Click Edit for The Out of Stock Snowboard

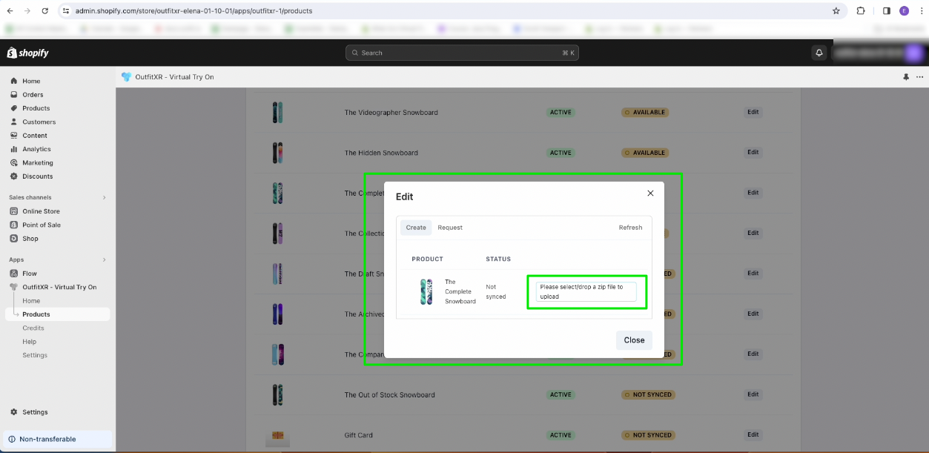coord(753,394)
